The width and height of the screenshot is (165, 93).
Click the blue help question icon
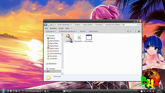139,31
